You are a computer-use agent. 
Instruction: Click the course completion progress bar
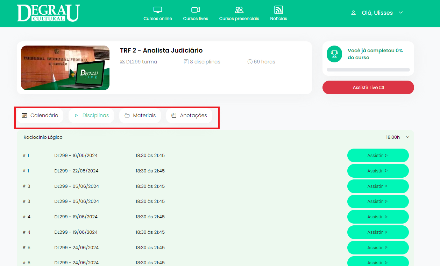368,70
